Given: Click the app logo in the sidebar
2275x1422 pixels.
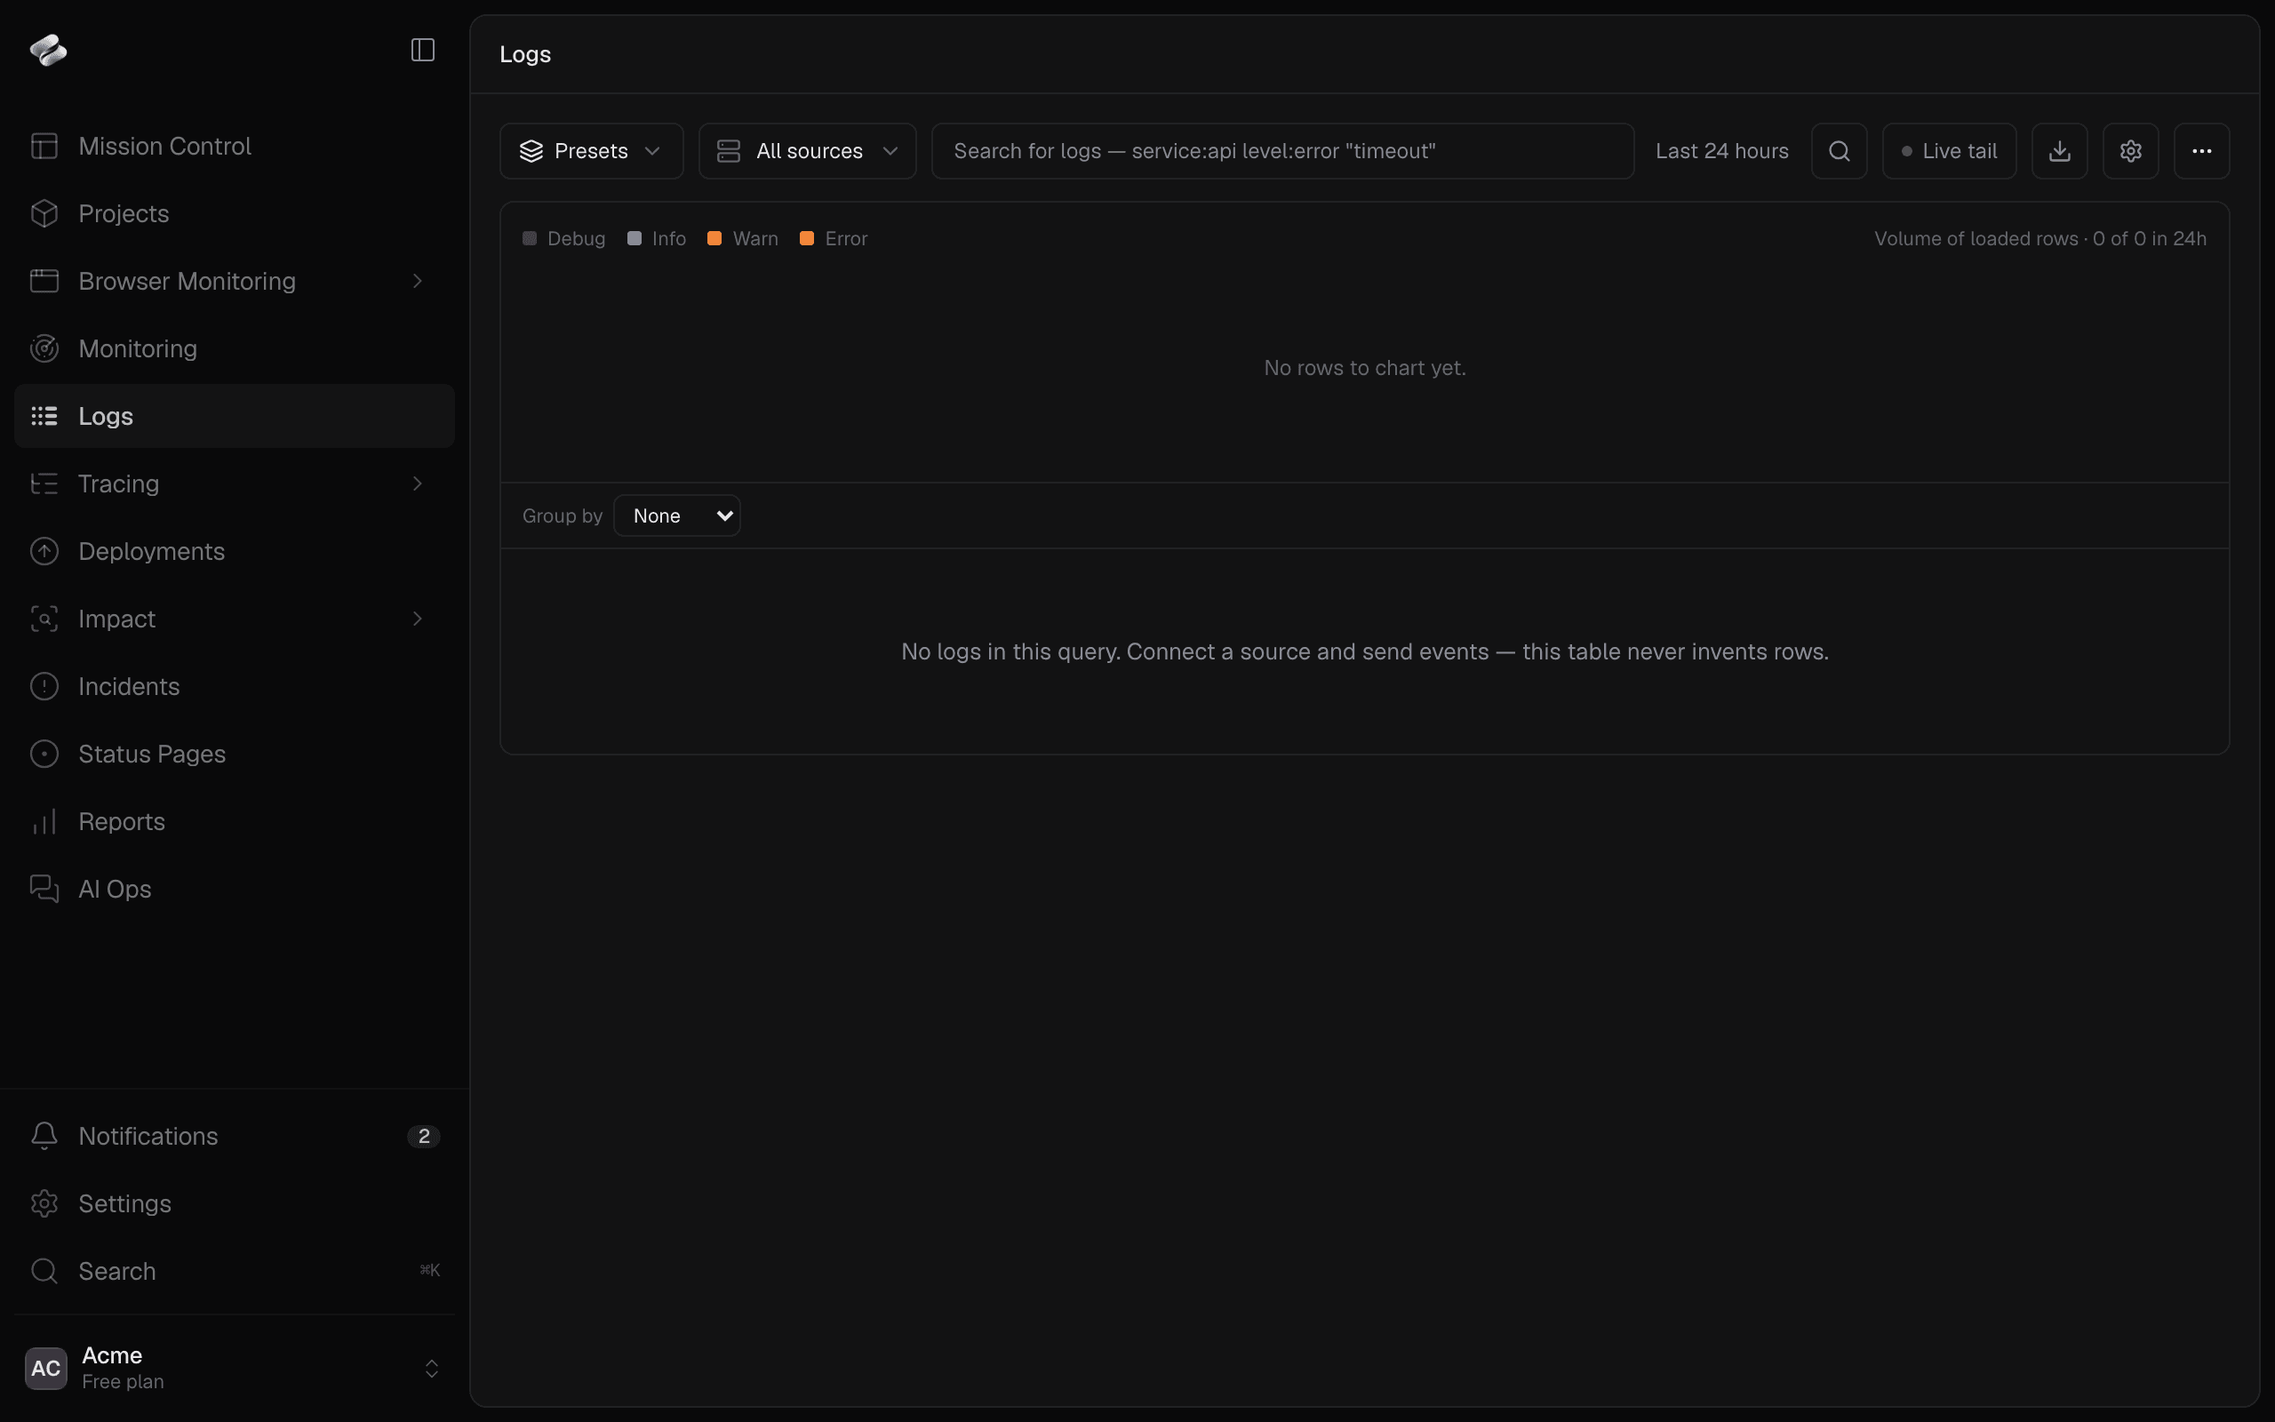Looking at the screenshot, I should [48, 50].
